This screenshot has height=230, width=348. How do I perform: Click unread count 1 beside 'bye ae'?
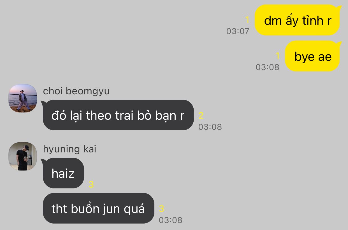(x=278, y=56)
